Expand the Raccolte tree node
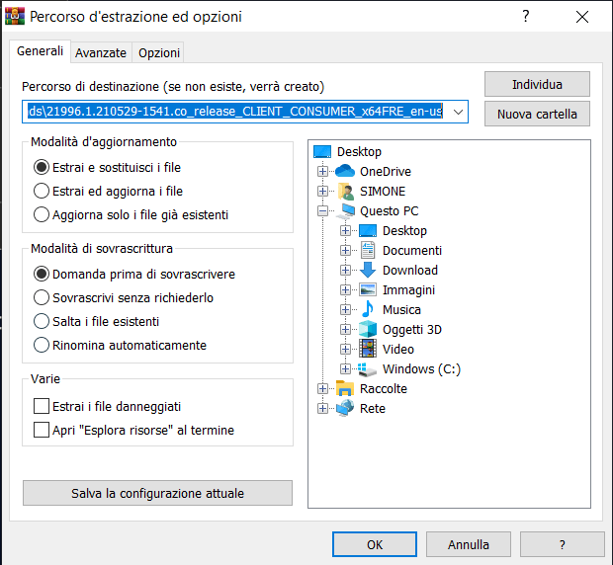This screenshot has height=565, width=613. (322, 389)
